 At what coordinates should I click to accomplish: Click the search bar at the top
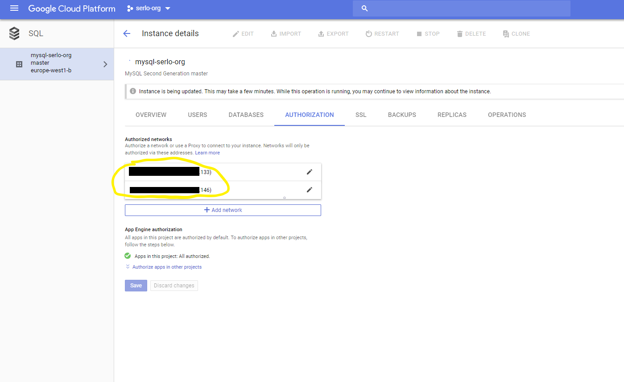[x=461, y=8]
